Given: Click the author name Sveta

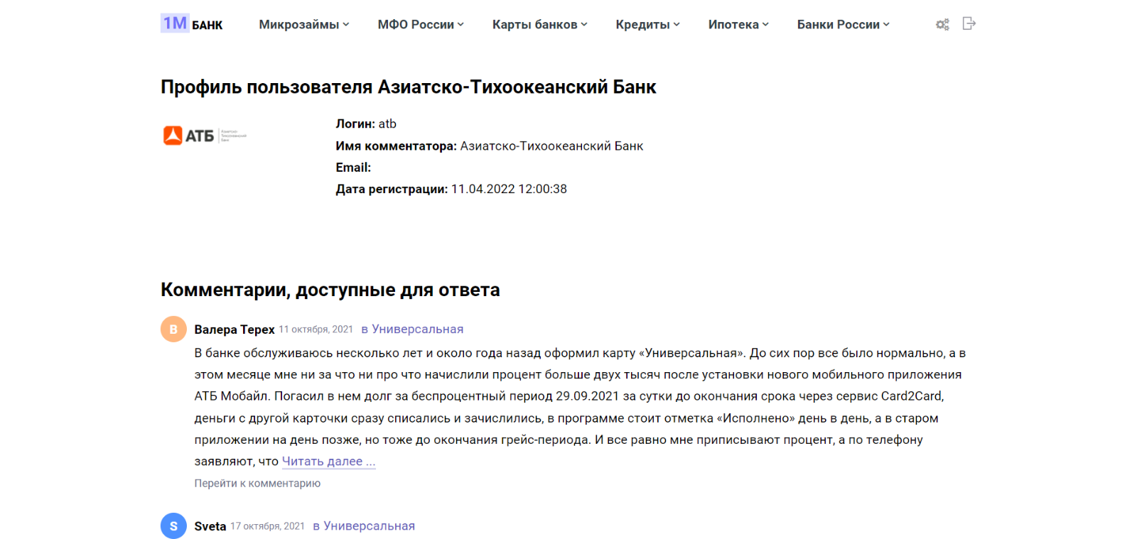Looking at the screenshot, I should point(210,526).
